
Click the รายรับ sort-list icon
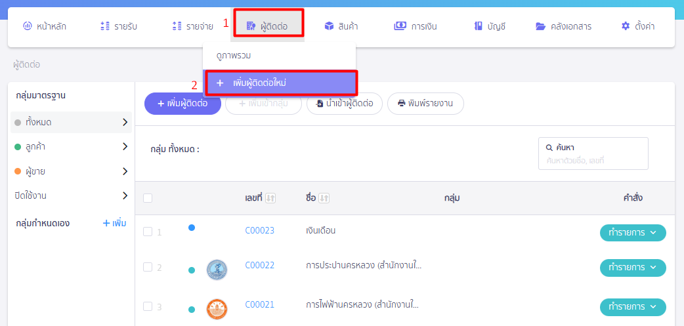(x=104, y=26)
